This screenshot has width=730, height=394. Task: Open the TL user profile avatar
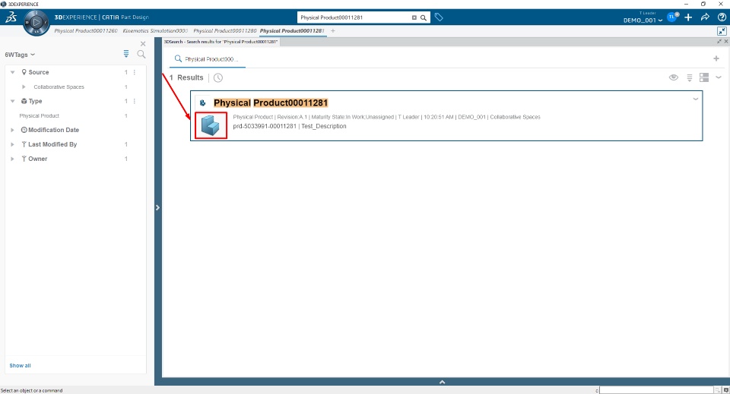[x=671, y=17]
